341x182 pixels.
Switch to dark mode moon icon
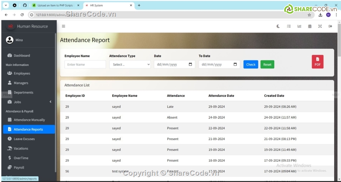[x=278, y=26]
